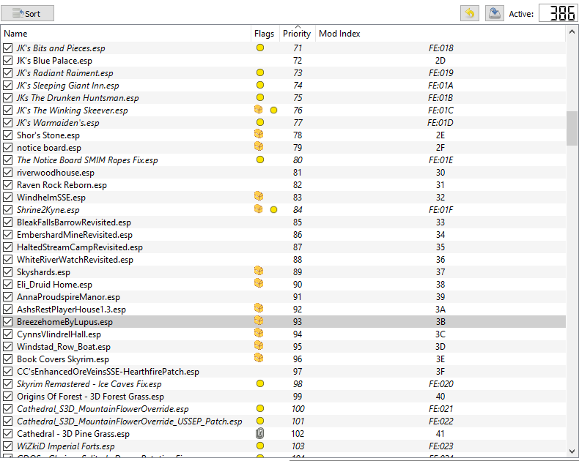Toggle Raven Rock Reborn.esp checkbox
579x461 pixels.
click(x=7, y=185)
